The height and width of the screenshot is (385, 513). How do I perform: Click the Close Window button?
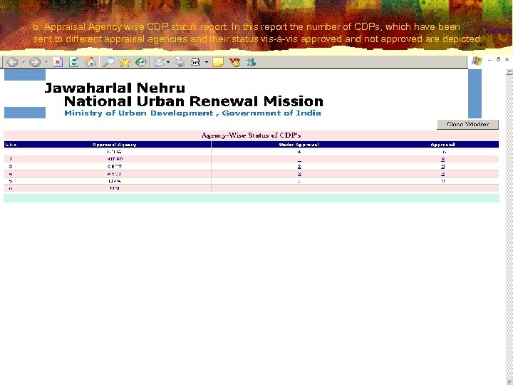tap(467, 124)
